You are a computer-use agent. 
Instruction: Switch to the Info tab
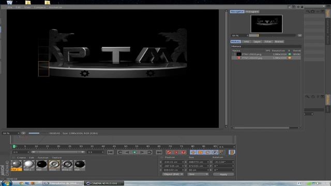tap(246, 41)
